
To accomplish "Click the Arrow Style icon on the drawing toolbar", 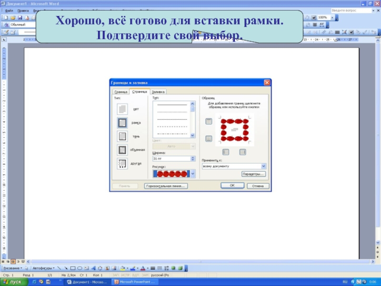I will click(x=166, y=268).
